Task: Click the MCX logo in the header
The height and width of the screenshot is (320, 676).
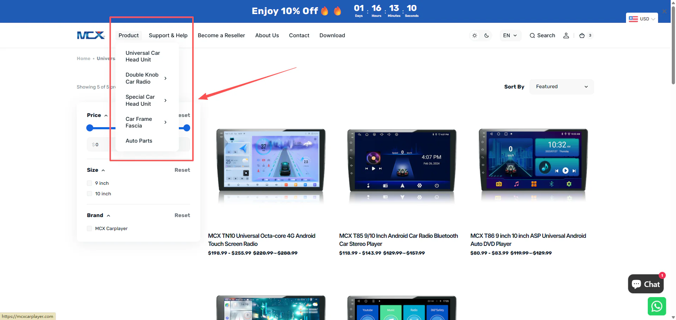Action: 91,35
